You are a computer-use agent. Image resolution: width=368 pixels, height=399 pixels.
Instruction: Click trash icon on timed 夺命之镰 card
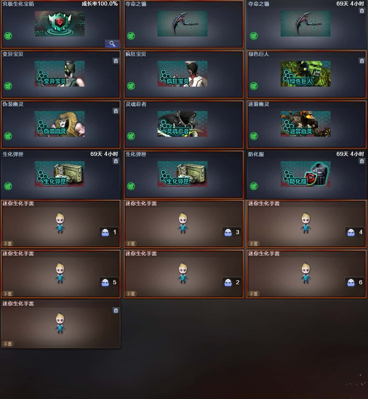362,11
